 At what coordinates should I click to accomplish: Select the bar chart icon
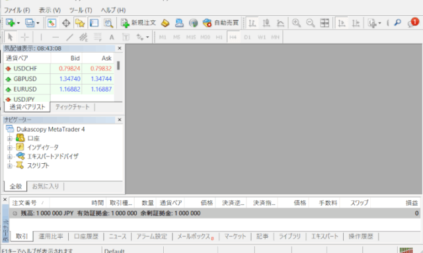(252, 23)
